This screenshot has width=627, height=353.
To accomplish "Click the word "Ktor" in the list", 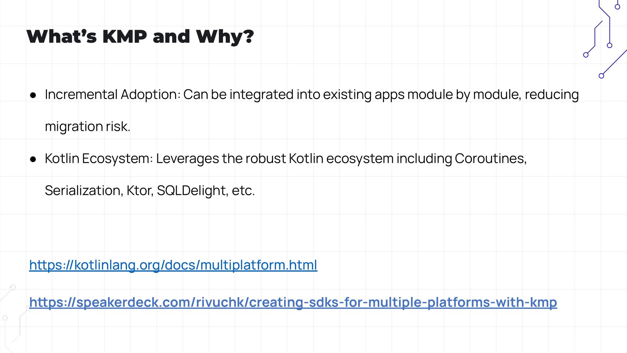I will pyautogui.click(x=139, y=191).
